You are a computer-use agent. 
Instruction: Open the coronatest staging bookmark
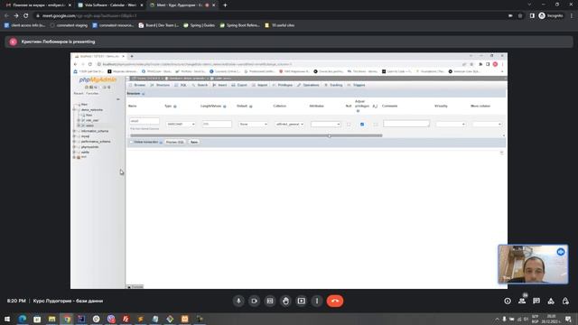69,25
